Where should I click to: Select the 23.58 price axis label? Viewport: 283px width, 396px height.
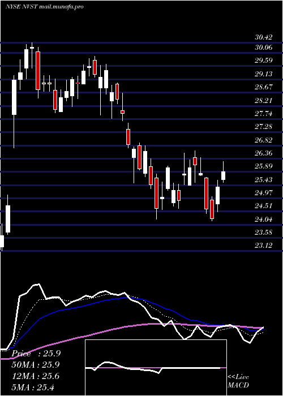coord(264,232)
